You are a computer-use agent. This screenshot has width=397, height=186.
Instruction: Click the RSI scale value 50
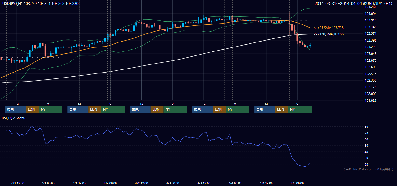(x=367, y=145)
